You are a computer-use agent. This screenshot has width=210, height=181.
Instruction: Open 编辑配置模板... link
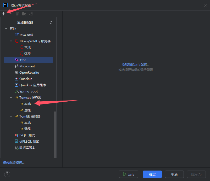coord(14,163)
